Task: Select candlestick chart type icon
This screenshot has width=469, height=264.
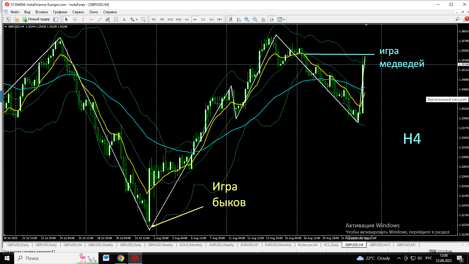Action: 231,19
